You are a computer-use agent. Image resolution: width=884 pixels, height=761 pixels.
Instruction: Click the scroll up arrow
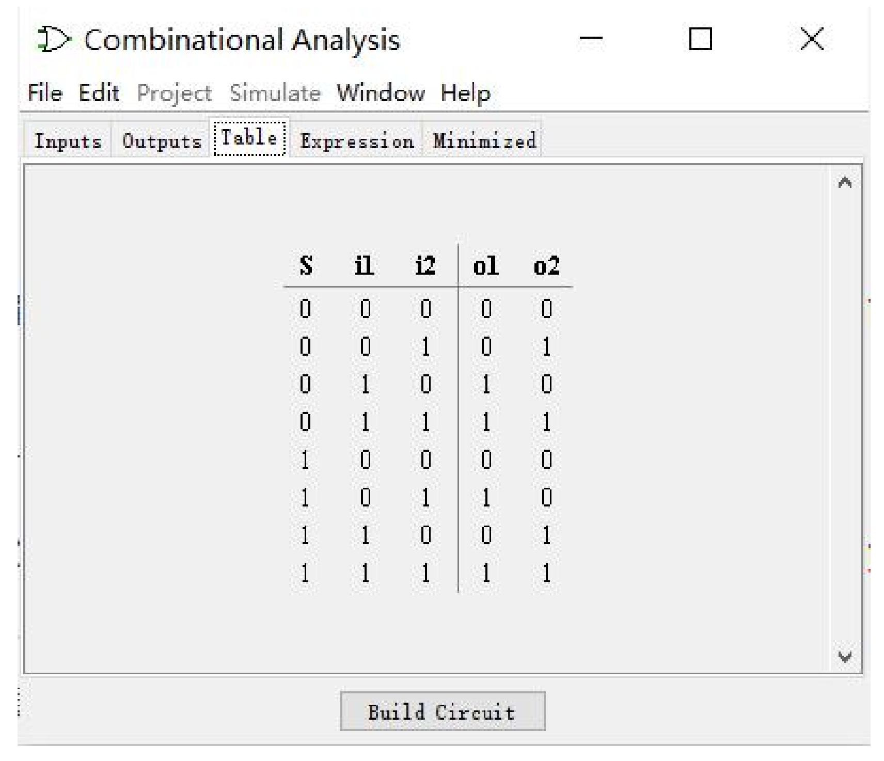click(x=845, y=182)
